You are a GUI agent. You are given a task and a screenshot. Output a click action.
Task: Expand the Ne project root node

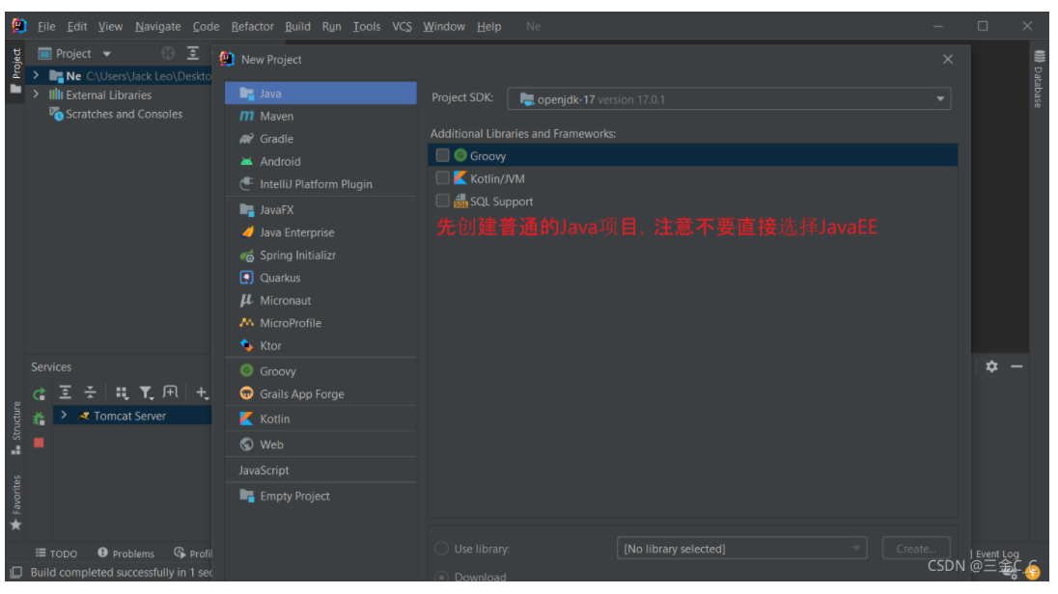(x=37, y=75)
